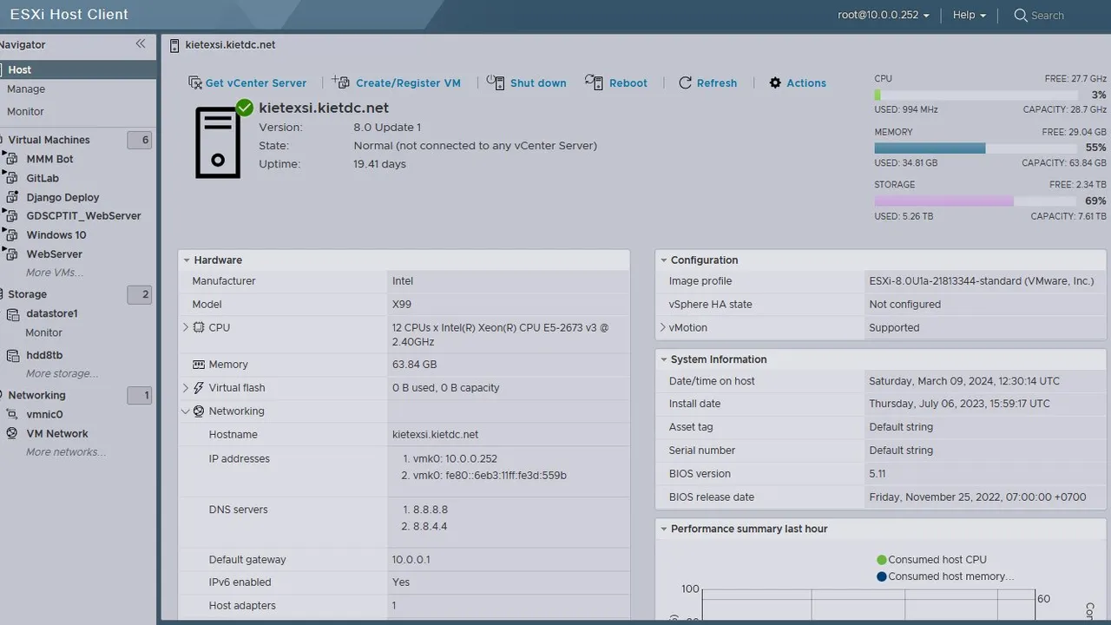Click the Default gateway value 10.0.0.1
Screen dimensions: 1111x625
(x=411, y=560)
